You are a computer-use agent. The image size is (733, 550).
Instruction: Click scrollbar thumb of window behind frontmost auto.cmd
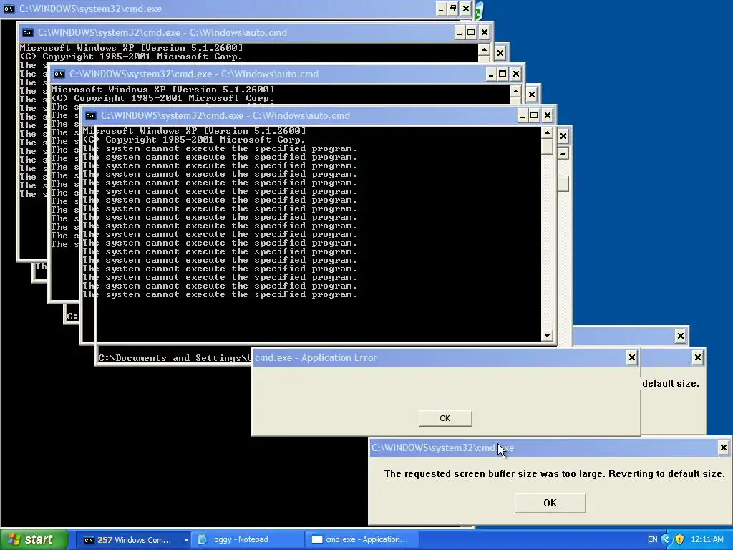coord(563,183)
